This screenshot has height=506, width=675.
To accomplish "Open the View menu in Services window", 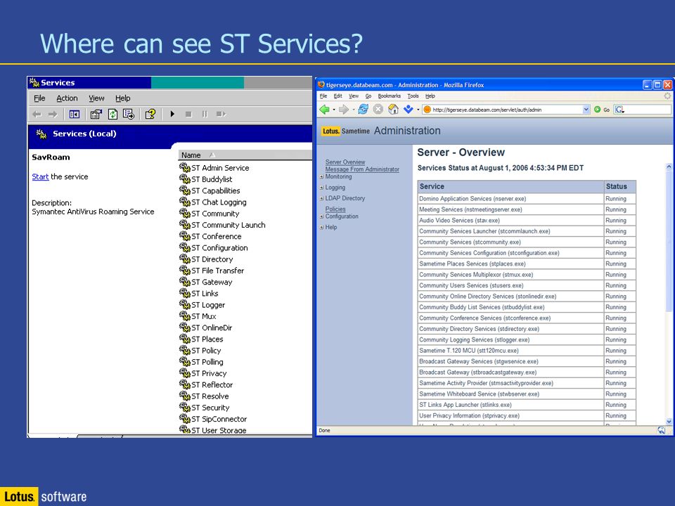I will (96, 98).
